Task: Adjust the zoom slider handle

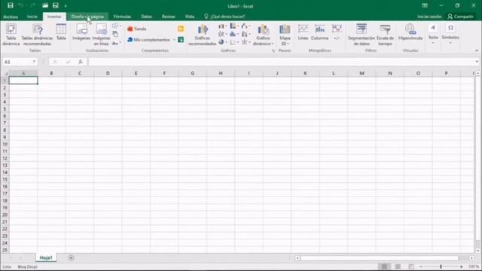Action: [x=441, y=266]
